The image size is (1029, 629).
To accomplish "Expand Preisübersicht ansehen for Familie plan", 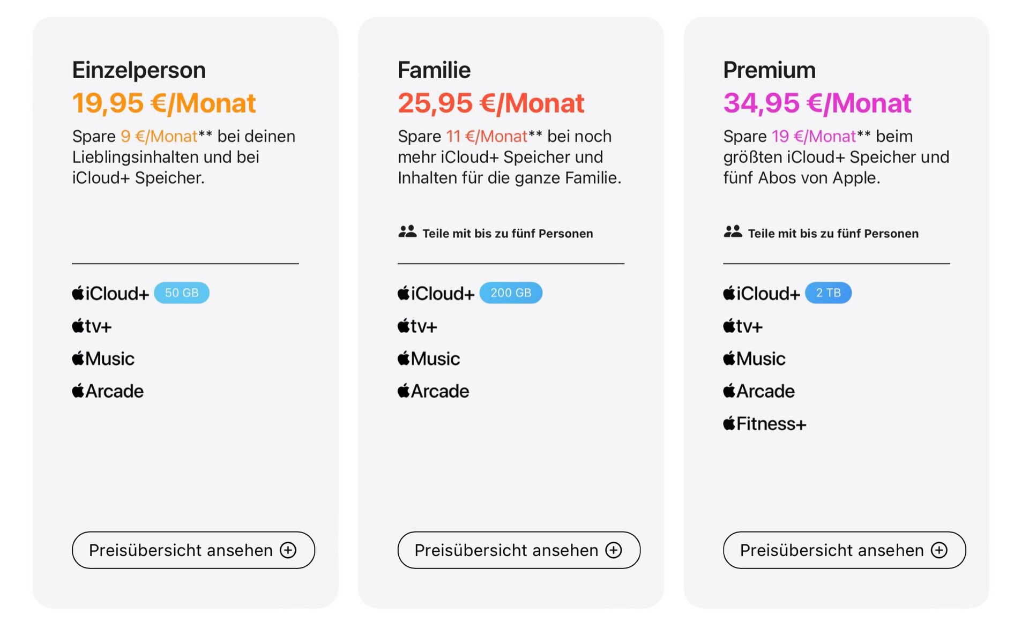I will [x=518, y=550].
